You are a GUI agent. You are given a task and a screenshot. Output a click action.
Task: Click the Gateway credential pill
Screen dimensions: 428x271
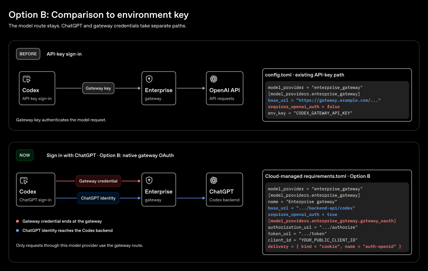[98, 181]
